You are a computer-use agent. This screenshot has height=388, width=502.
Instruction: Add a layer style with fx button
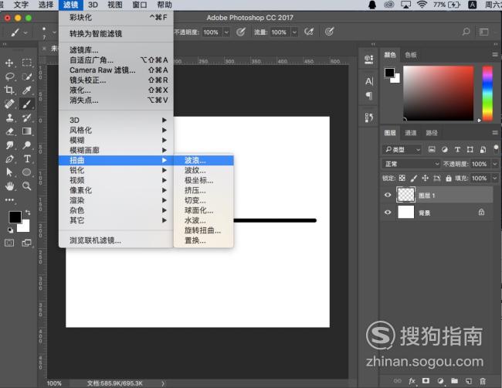tap(412, 381)
